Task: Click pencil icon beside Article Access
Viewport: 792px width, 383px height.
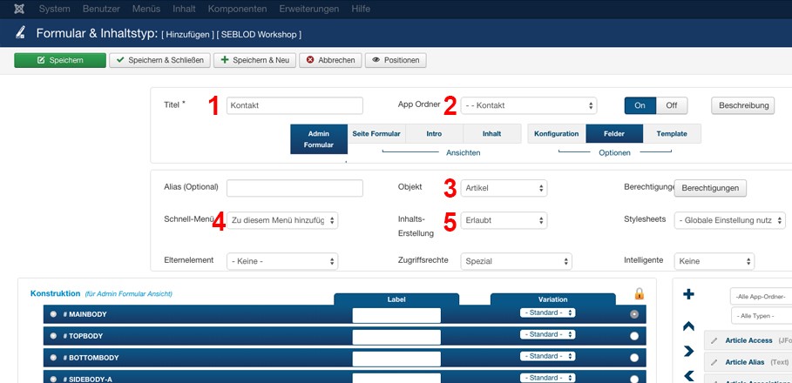Action: pos(714,340)
